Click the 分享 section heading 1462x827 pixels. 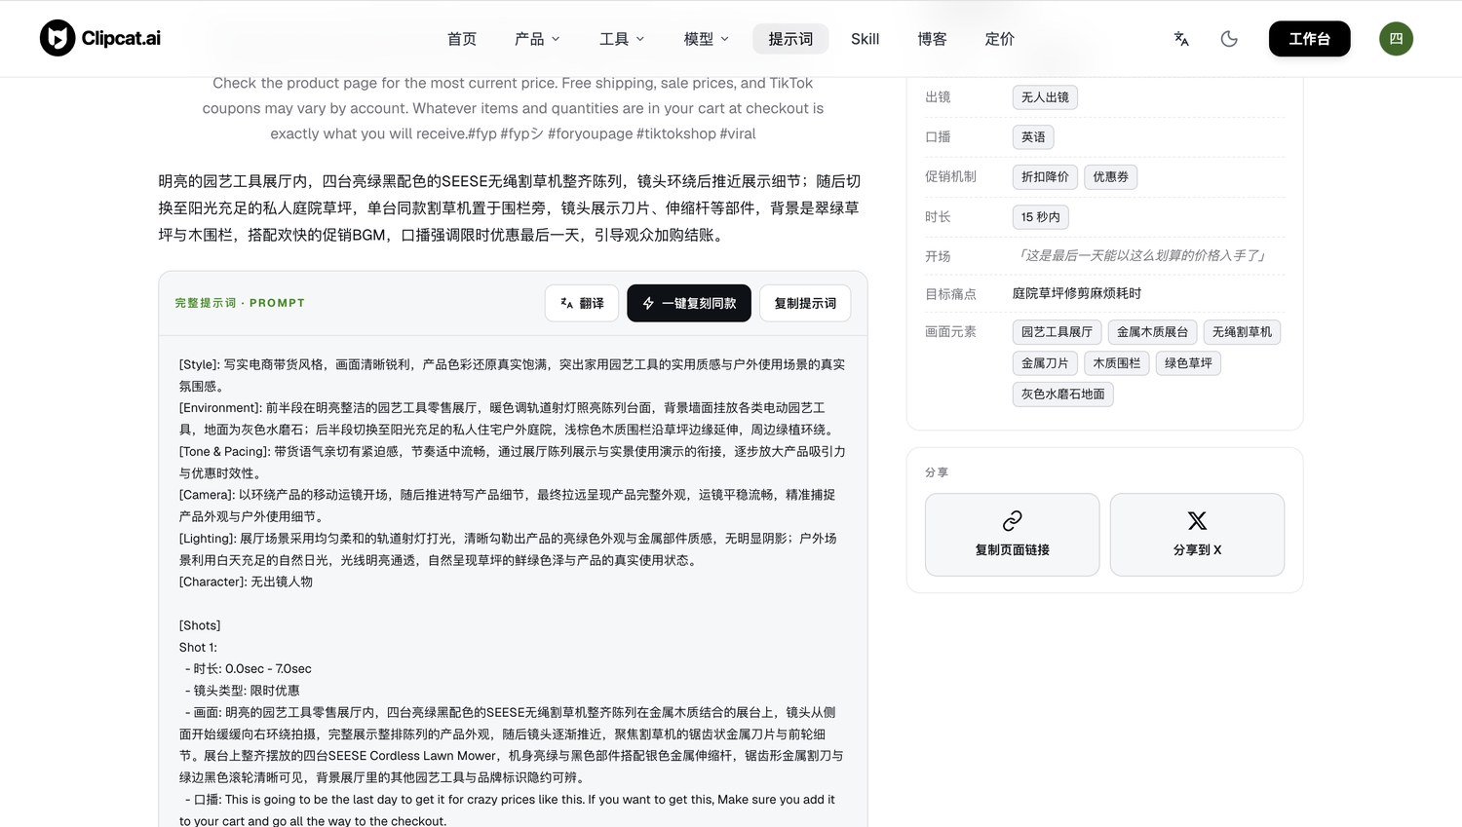(937, 472)
